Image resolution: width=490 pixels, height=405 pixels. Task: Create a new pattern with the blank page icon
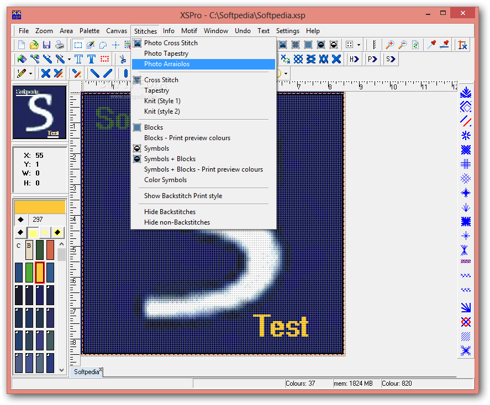tap(21, 45)
